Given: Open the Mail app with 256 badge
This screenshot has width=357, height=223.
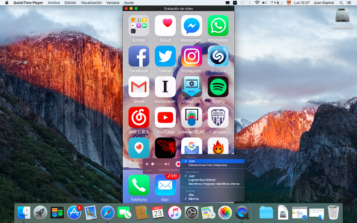Looking at the screenshot, I should coord(165,185).
